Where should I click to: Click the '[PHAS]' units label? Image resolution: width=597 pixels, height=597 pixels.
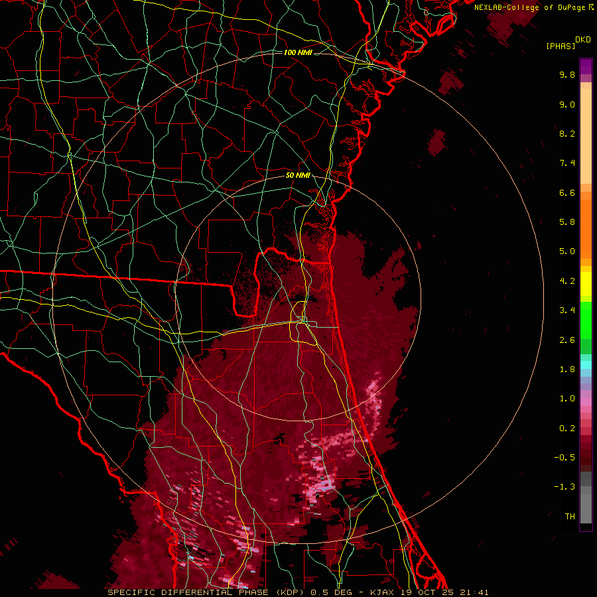561,46
